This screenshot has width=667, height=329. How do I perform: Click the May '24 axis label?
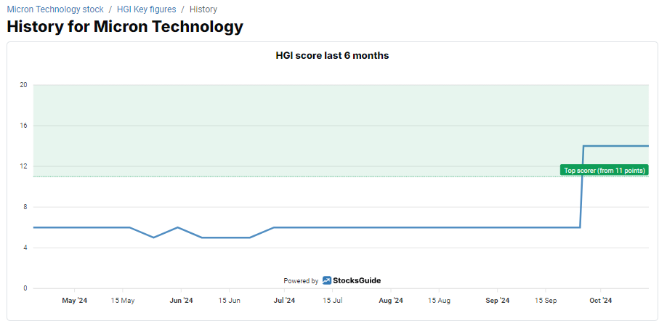[x=75, y=301]
